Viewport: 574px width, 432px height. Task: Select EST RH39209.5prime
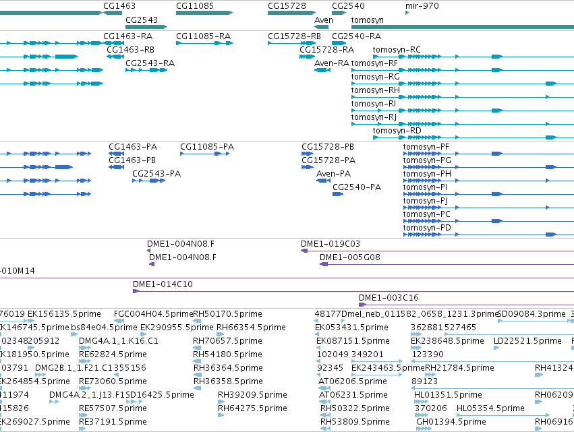pos(252,396)
